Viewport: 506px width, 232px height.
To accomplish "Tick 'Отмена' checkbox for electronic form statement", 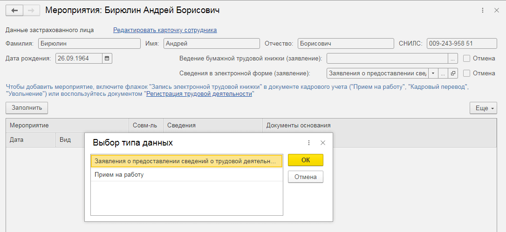I will click(467, 73).
